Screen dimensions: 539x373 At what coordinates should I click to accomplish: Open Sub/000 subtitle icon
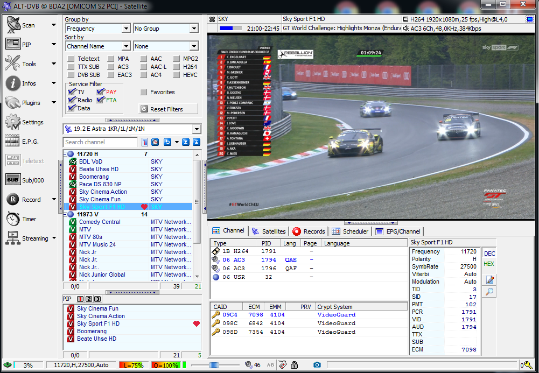click(13, 180)
